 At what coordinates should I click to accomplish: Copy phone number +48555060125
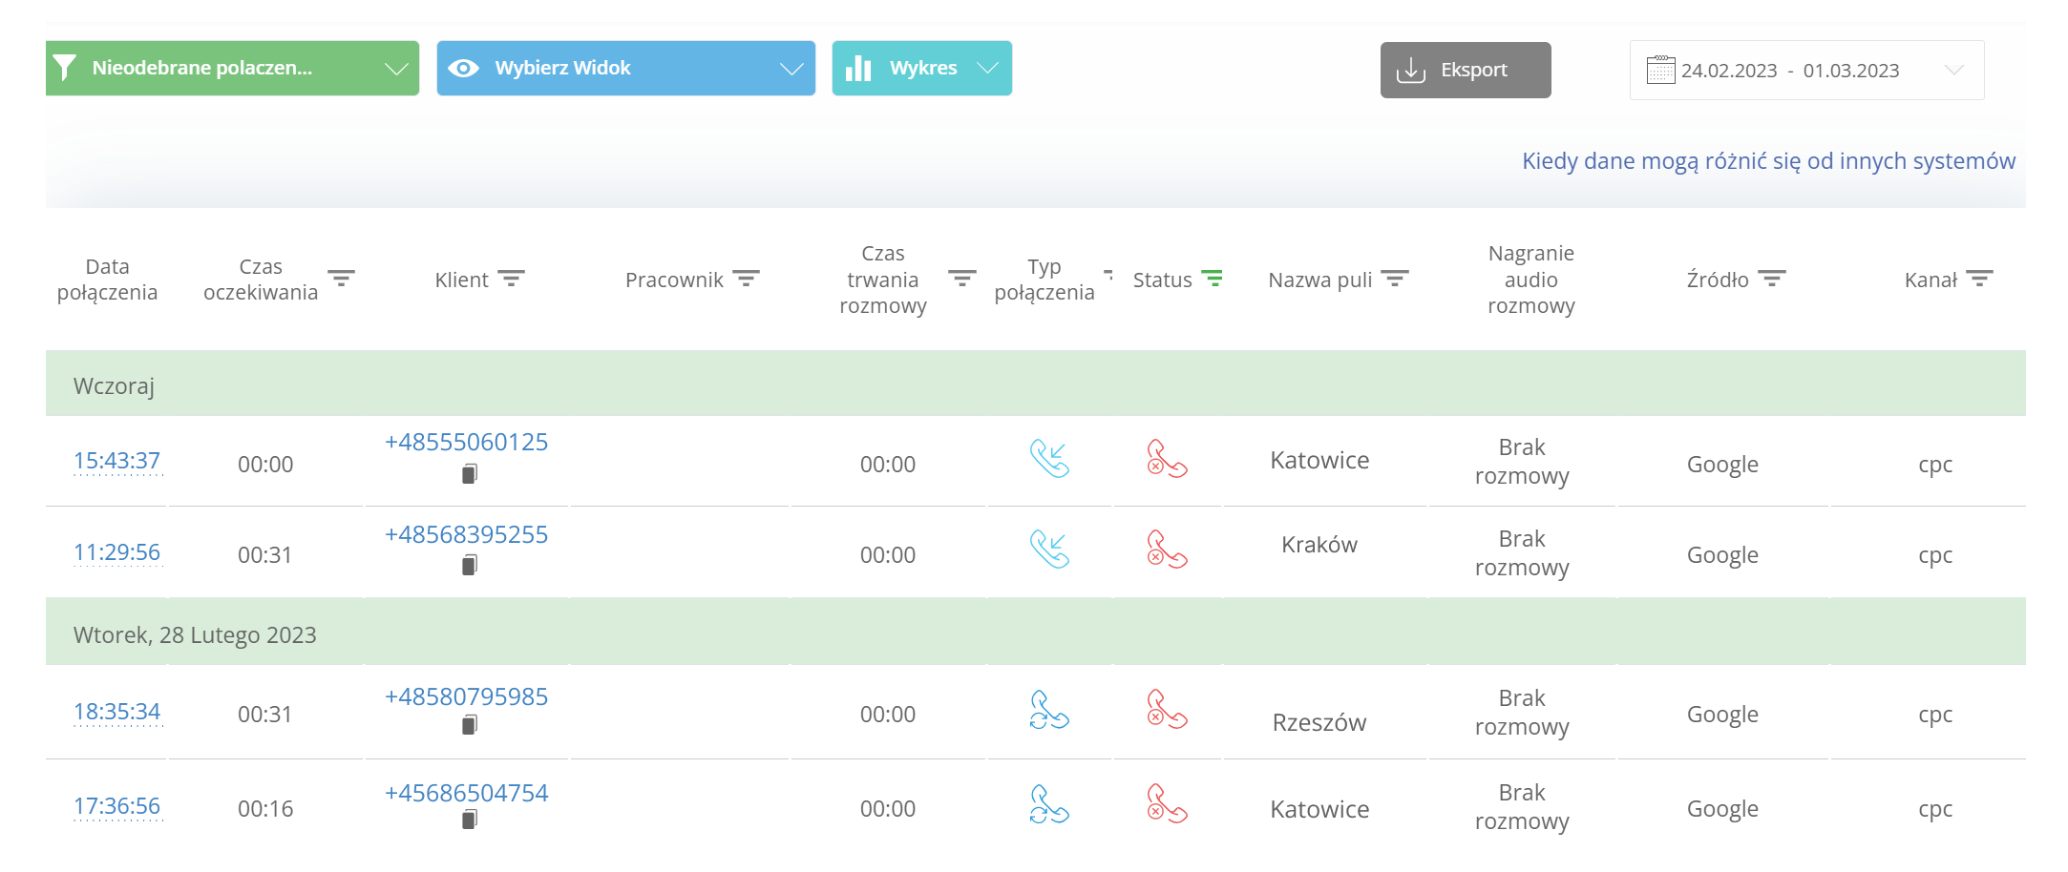click(469, 473)
